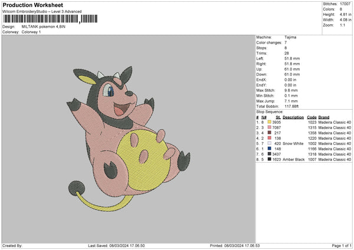Select the pink swatch beside 7087 stitches

[x=270, y=127]
